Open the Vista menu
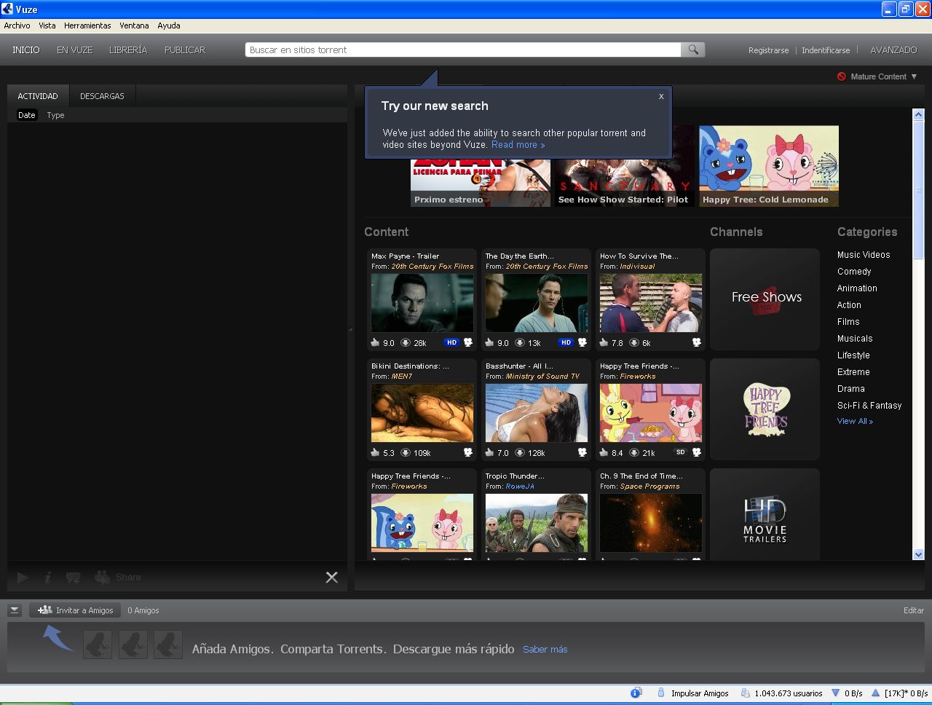 47,25
